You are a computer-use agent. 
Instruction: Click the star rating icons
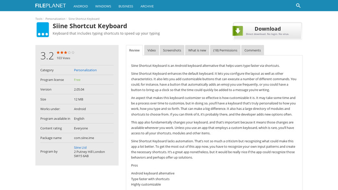pyautogui.click(x=66, y=52)
